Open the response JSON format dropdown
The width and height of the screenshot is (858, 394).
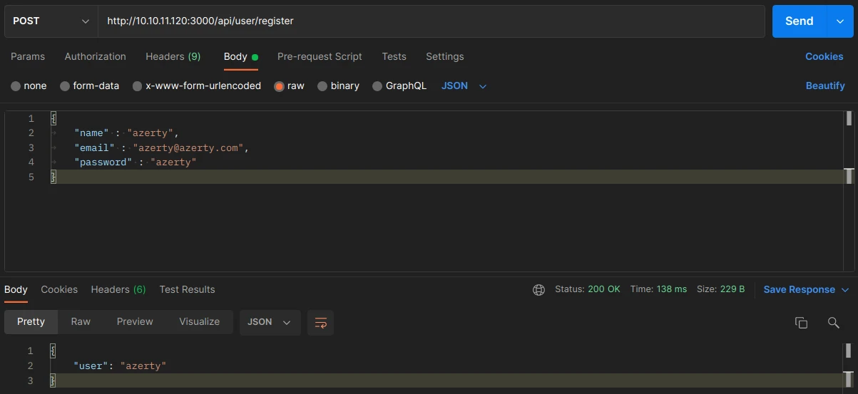tap(269, 322)
